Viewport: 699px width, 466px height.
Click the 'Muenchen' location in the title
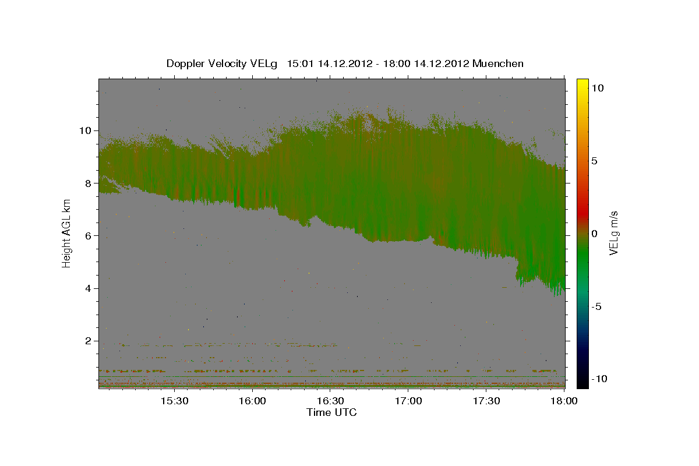498,63
